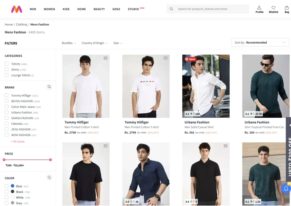This screenshot has width=291, height=206.
Task: Show +43 more brands
Action: (x=18, y=142)
